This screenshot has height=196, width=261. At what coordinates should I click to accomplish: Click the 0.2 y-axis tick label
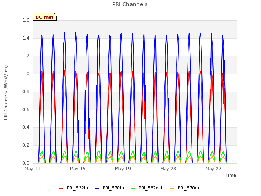26,145
